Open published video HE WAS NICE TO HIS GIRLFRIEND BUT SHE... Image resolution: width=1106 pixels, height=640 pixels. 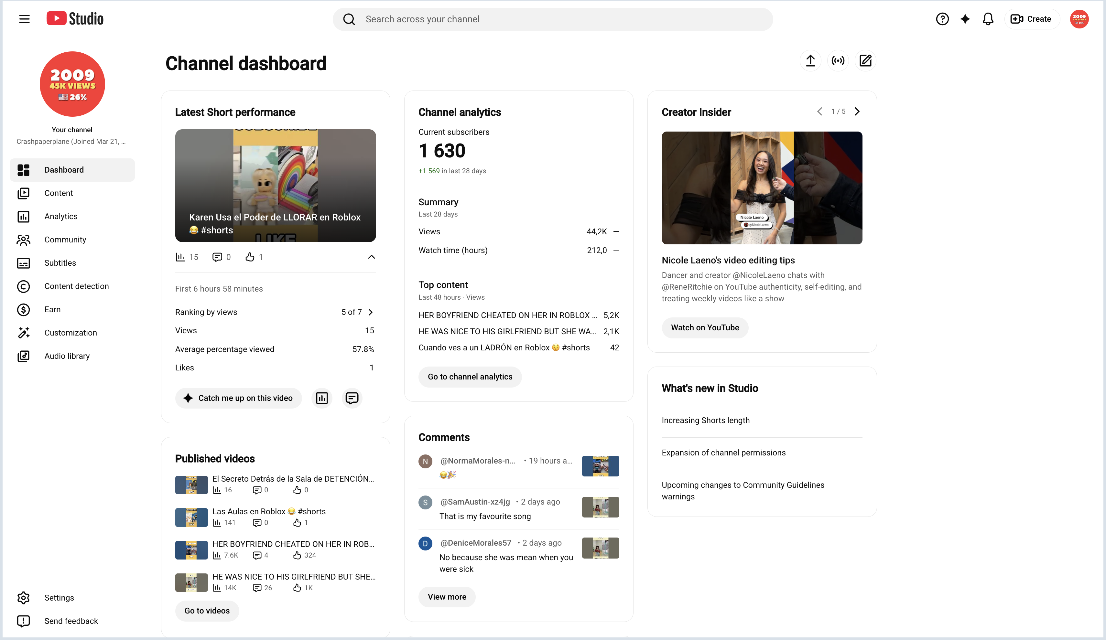[275, 582]
